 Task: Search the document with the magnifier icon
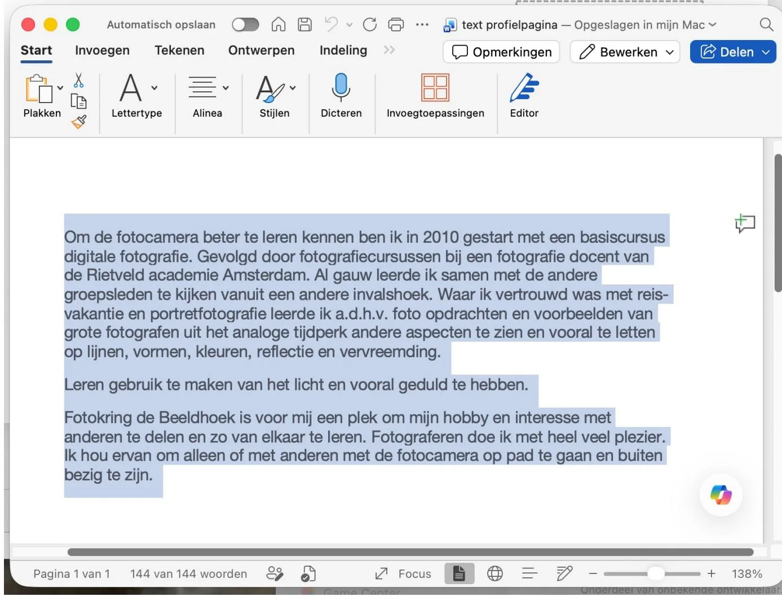pyautogui.click(x=766, y=24)
